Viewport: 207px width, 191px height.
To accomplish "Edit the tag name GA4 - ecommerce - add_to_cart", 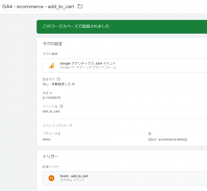I will [38, 6].
